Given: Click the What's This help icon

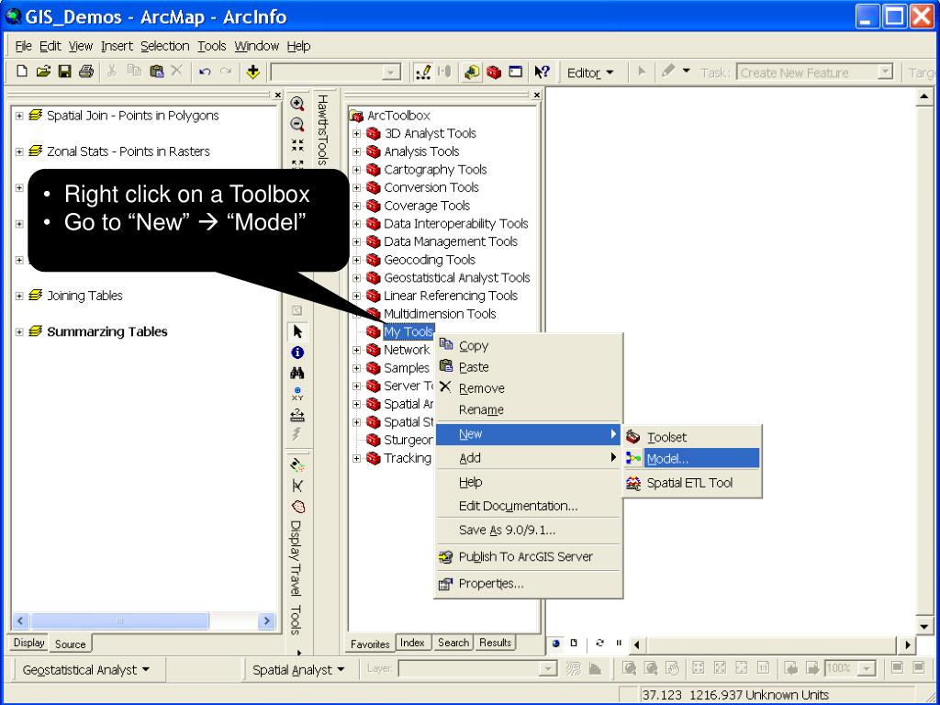Looking at the screenshot, I should click(543, 72).
